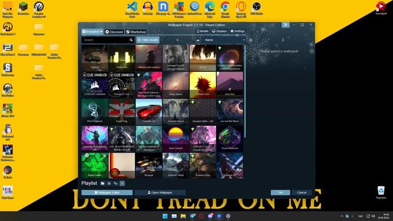Open Borderlands 2 desktop shortcut
This screenshot has width=393, height=221.
(x=8, y=29)
